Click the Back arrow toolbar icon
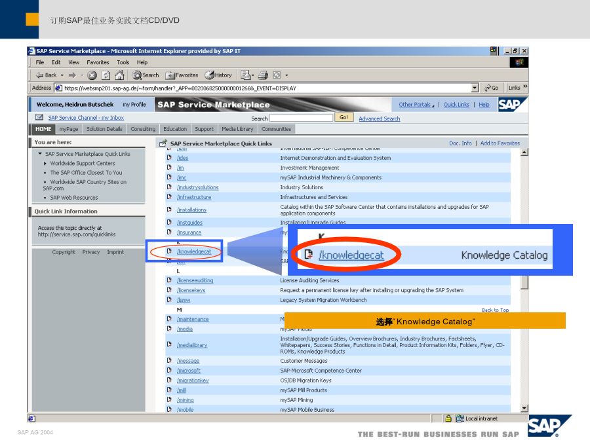The image size is (590, 442). (x=39, y=75)
